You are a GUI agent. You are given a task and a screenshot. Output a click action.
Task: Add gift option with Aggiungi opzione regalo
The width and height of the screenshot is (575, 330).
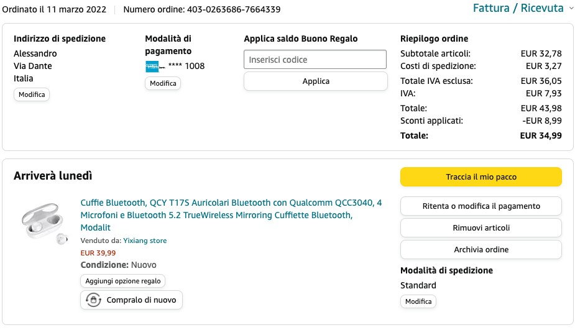coord(123,281)
